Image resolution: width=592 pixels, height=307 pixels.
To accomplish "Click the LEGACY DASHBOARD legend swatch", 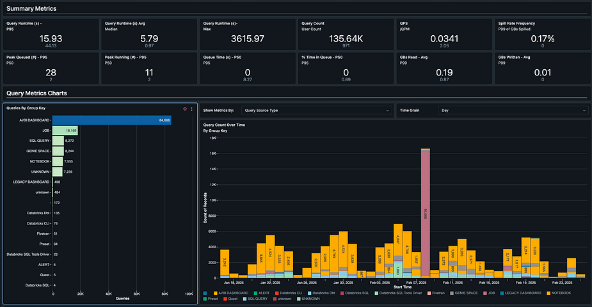I will [502, 293].
